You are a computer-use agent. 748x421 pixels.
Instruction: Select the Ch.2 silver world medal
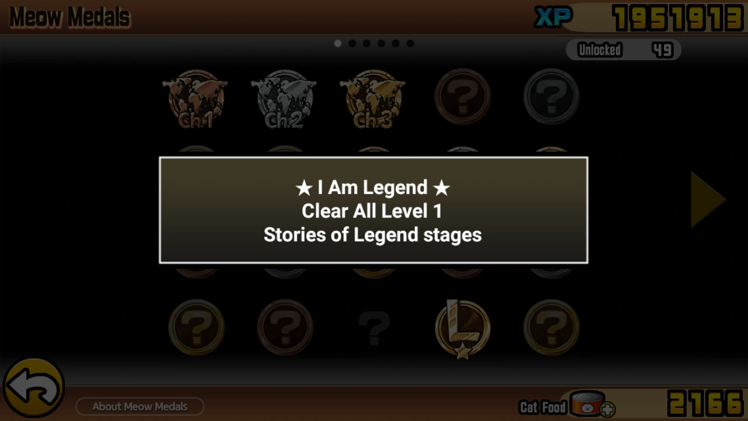click(x=285, y=98)
